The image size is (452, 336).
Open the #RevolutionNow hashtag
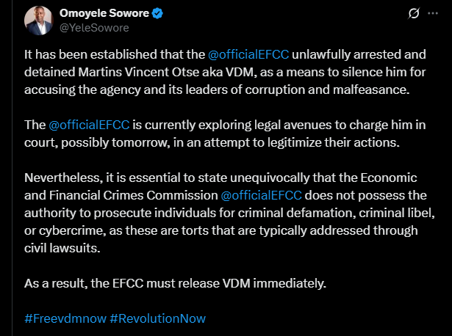(x=157, y=318)
